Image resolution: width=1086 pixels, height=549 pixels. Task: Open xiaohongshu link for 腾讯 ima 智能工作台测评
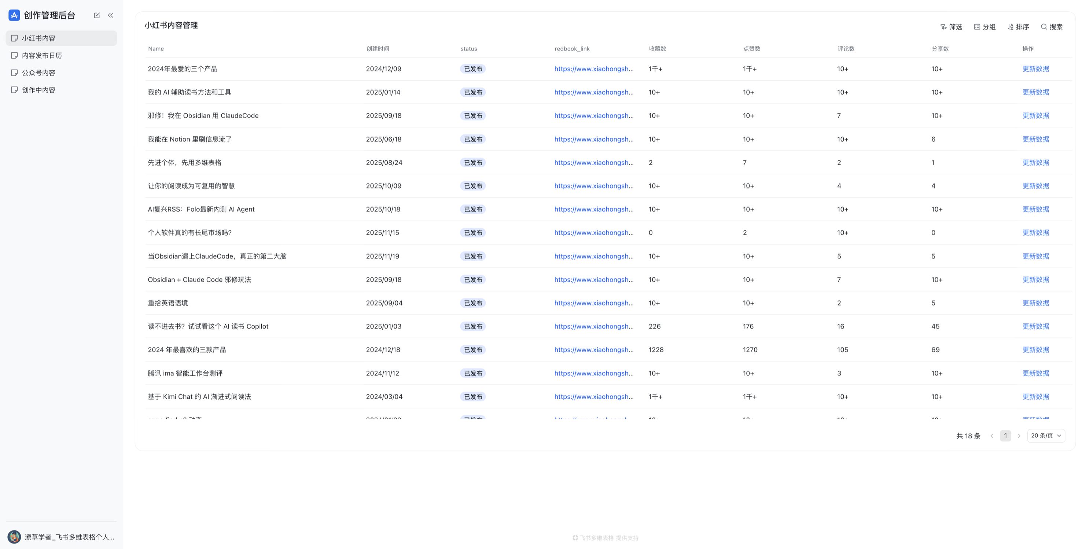(594, 373)
